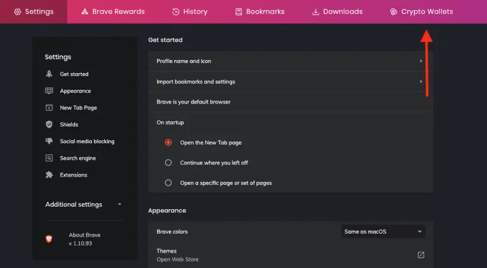Click Additional settings label

[x=74, y=204]
